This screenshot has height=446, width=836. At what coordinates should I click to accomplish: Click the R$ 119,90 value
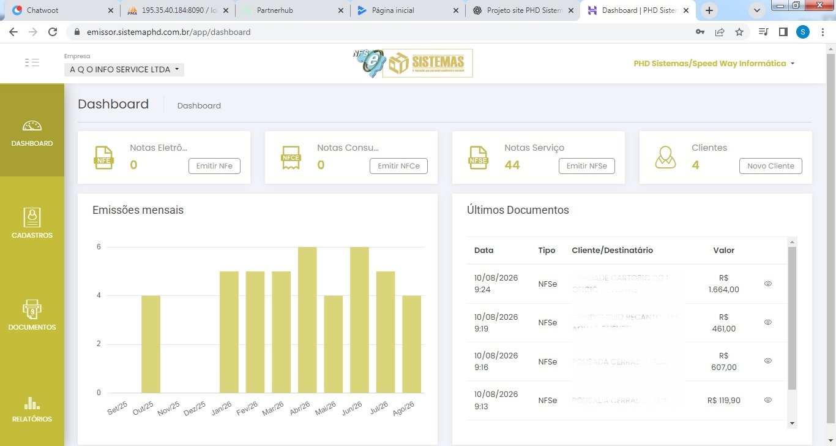724,400
